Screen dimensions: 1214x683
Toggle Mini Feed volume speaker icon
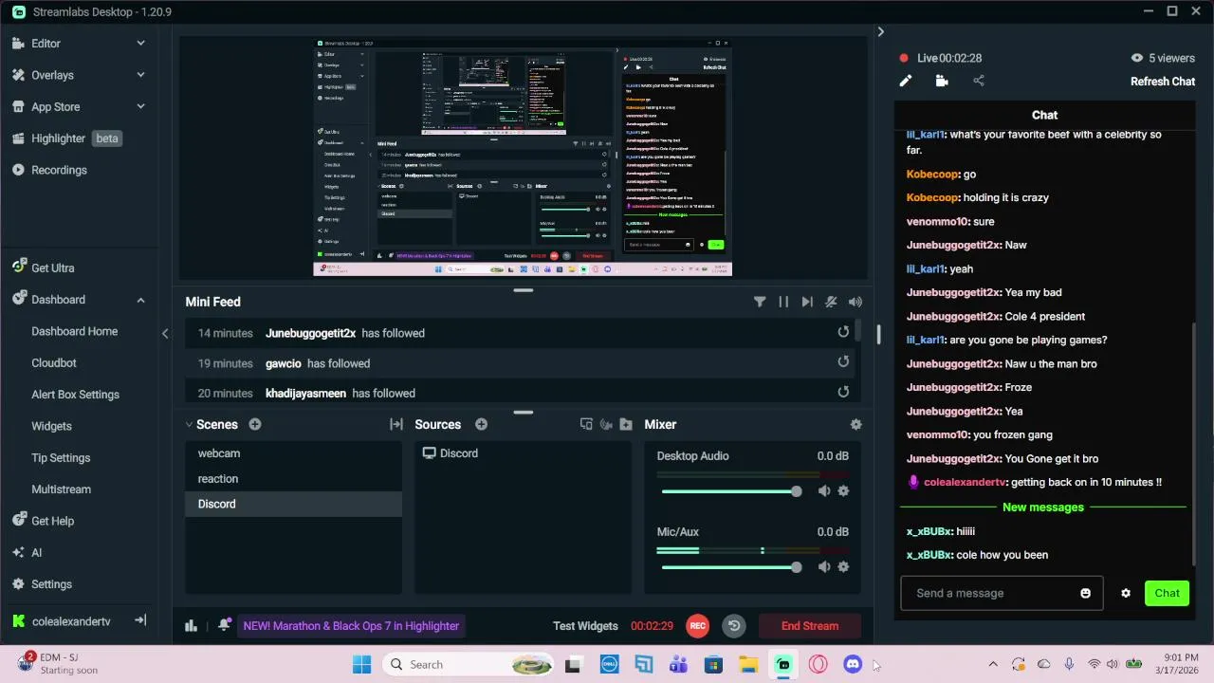855,302
